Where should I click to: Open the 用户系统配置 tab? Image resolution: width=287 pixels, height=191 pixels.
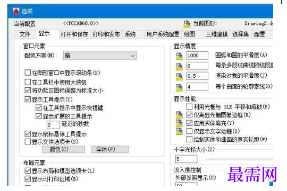click(x=163, y=34)
